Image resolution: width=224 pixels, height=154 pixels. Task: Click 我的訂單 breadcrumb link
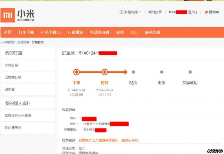(x=23, y=42)
